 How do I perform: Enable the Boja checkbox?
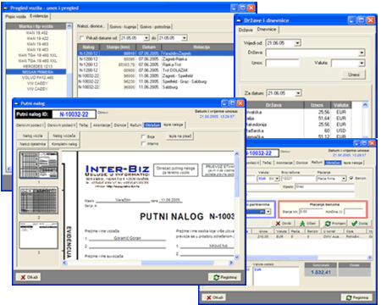tap(143, 136)
